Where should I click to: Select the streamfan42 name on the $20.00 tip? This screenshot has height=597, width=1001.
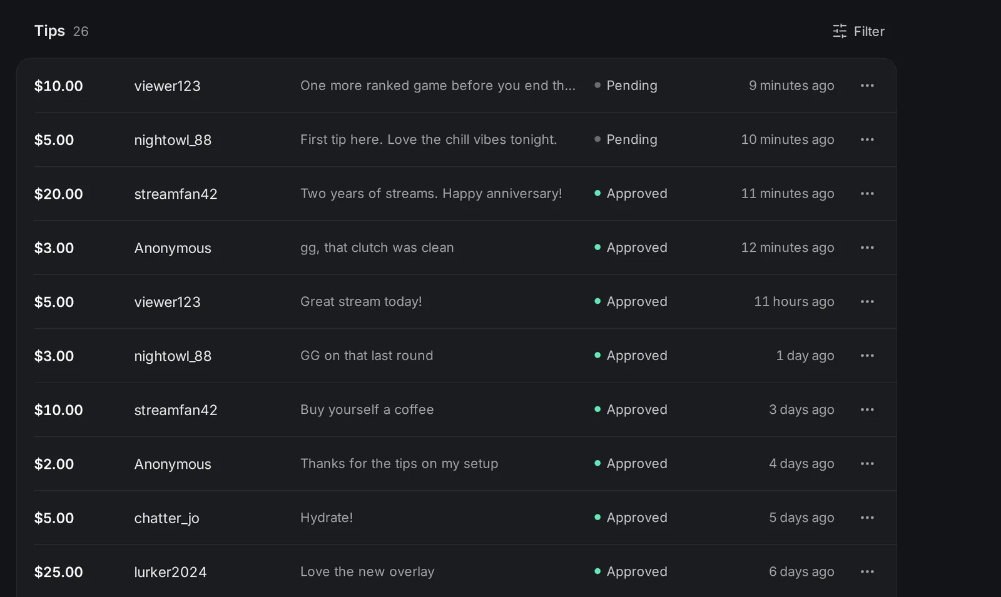click(x=176, y=194)
